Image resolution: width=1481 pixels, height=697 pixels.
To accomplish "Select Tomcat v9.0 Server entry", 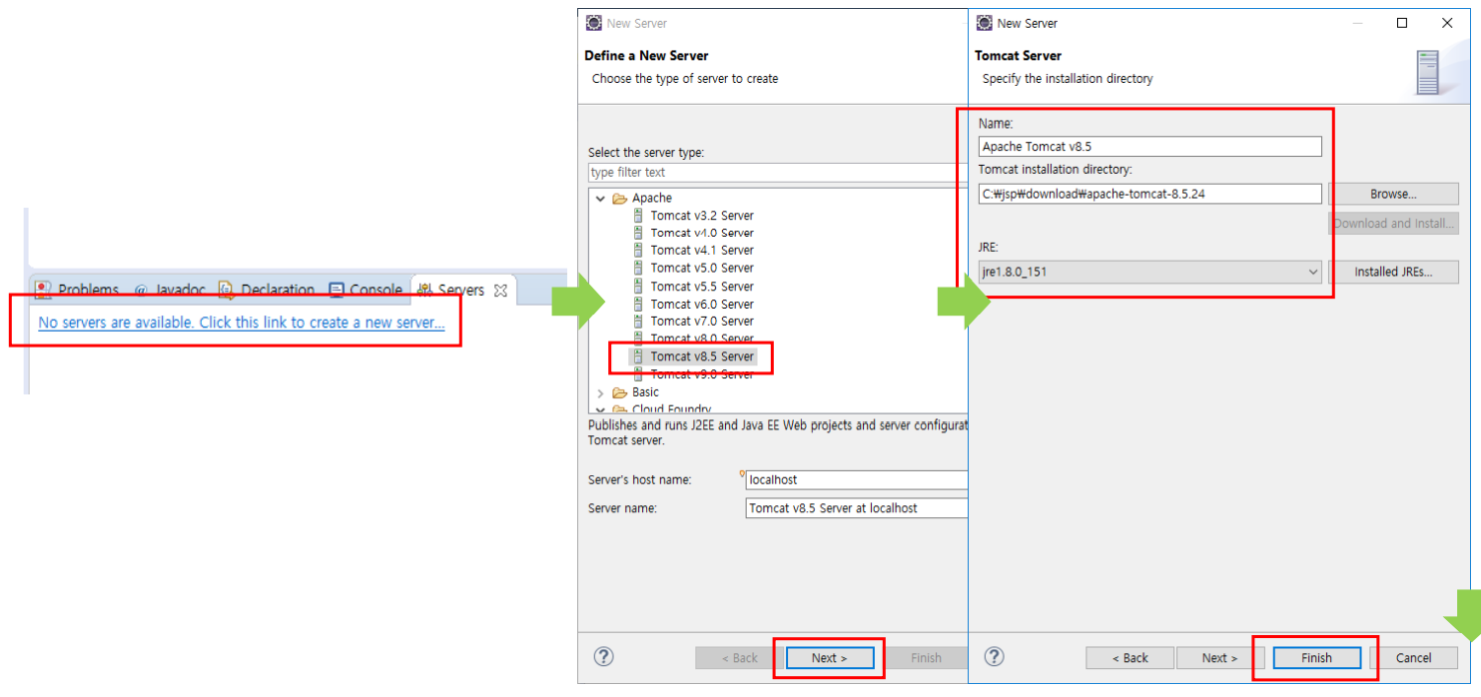I will 693,374.
